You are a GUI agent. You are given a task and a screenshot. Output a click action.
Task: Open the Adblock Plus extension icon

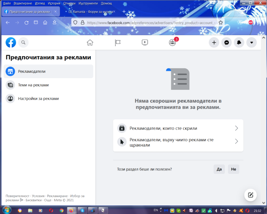[x=251, y=22]
